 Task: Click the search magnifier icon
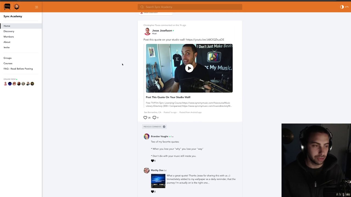tap(142, 7)
